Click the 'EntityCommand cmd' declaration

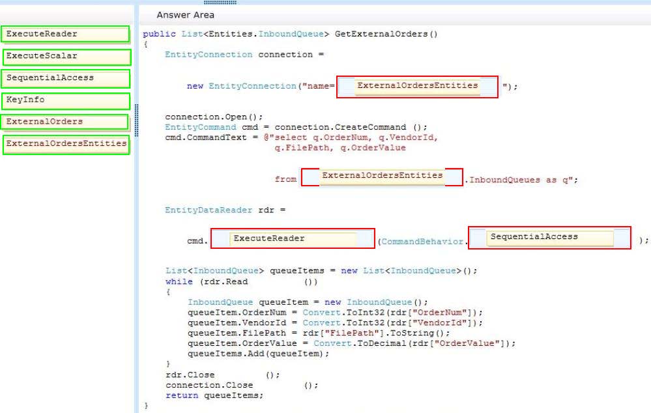(x=211, y=127)
